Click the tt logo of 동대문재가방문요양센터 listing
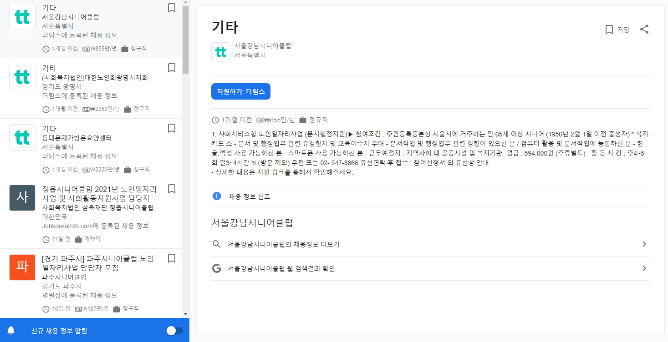Image resolution: width=668 pixels, height=342 pixels. [22, 137]
